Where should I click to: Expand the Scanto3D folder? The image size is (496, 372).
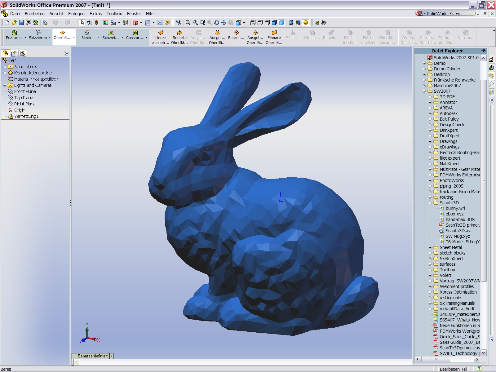tap(431, 203)
